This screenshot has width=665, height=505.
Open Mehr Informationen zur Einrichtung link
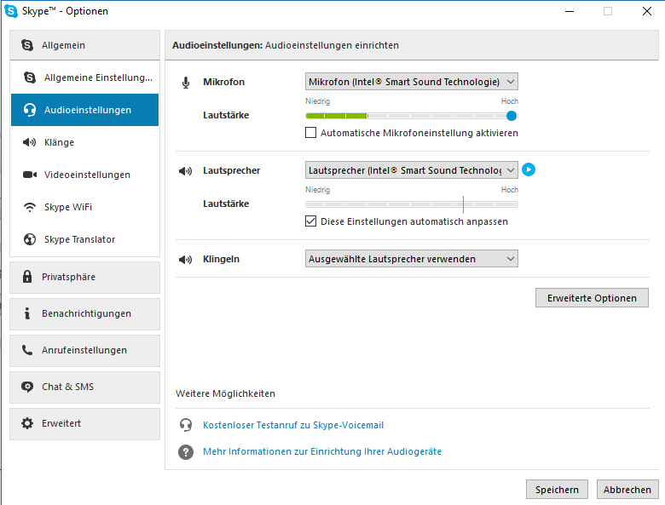pos(322,451)
